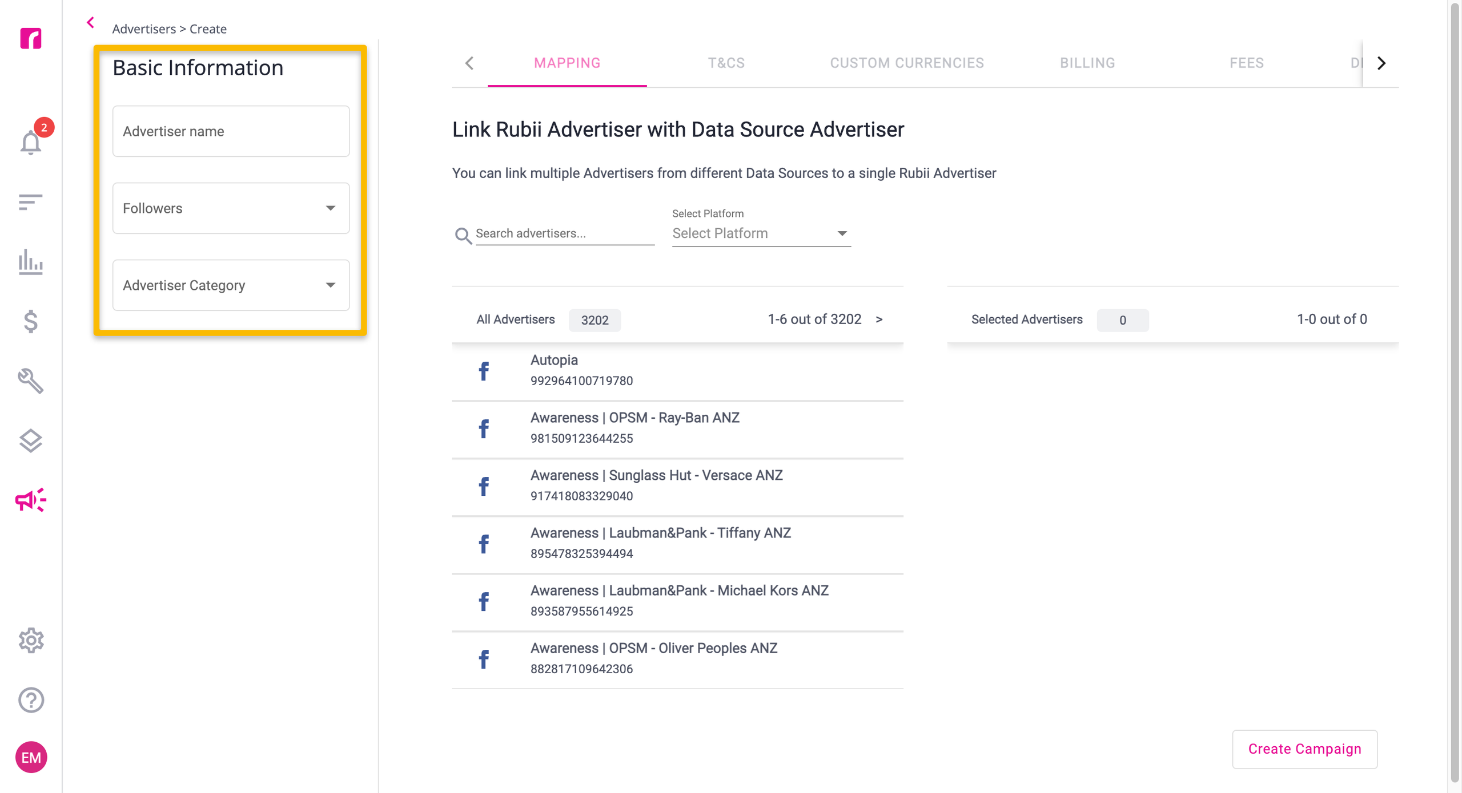
Task: Click advertiser ID 981509123644255
Action: click(581, 439)
